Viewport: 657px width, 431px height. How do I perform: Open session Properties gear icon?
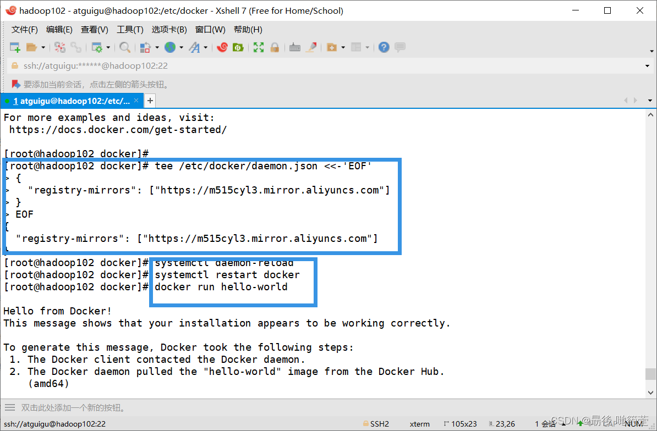coord(97,47)
